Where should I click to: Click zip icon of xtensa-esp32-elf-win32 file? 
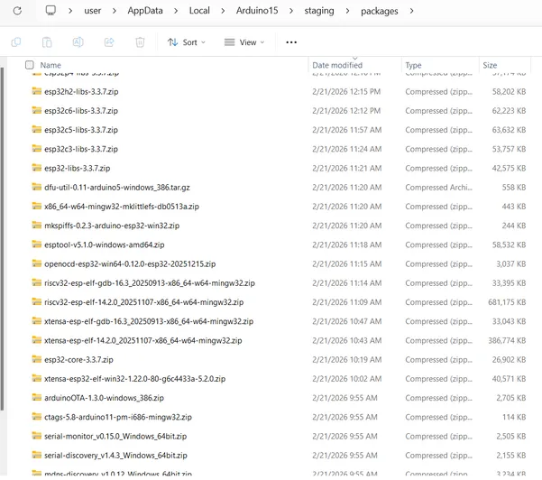pyautogui.click(x=37, y=378)
